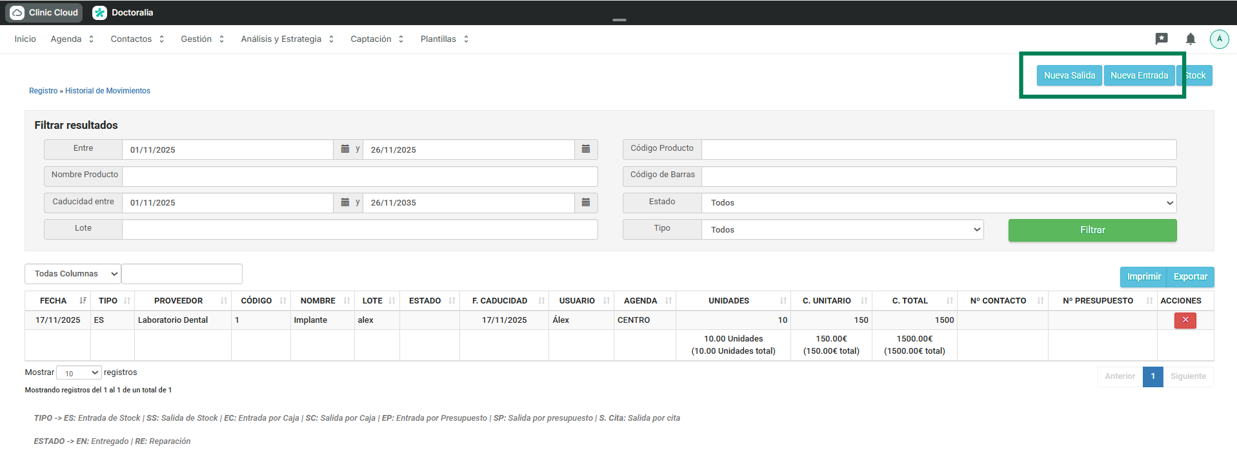The image size is (1237, 462).
Task: Export the table with Exportar
Action: coord(1190,277)
